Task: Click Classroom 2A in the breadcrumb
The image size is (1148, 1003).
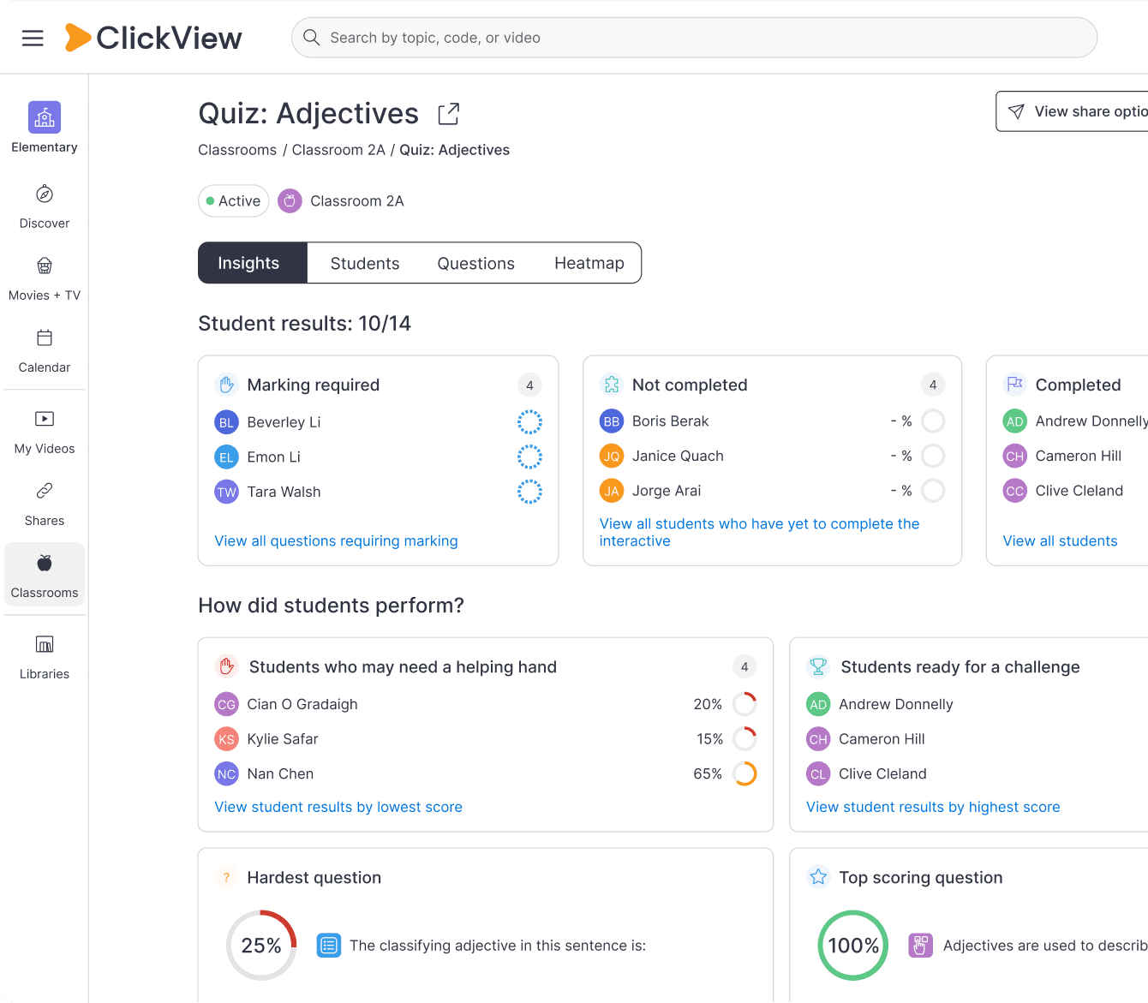Action: (338, 150)
